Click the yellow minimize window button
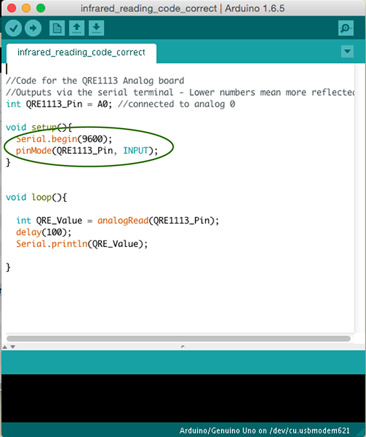This screenshot has width=366, height=437. tap(26, 8)
